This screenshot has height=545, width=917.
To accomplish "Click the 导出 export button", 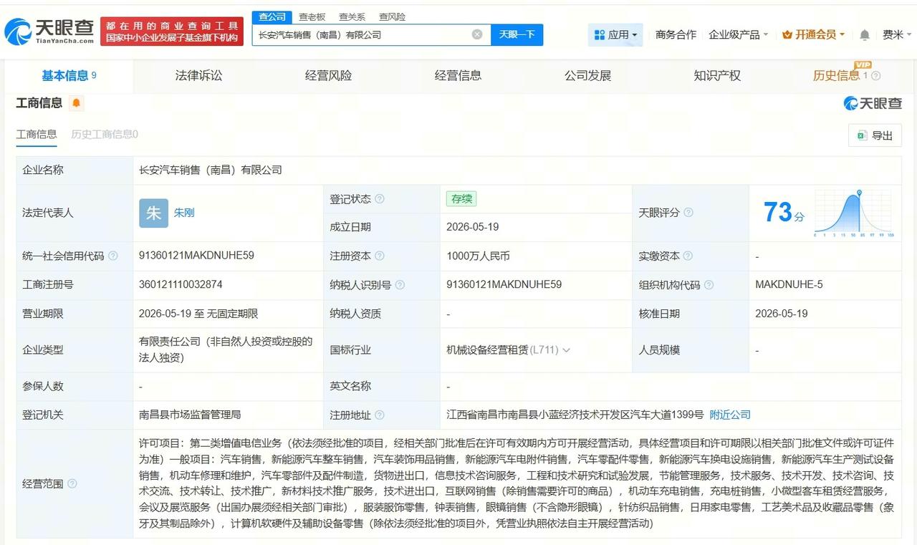I will point(875,135).
